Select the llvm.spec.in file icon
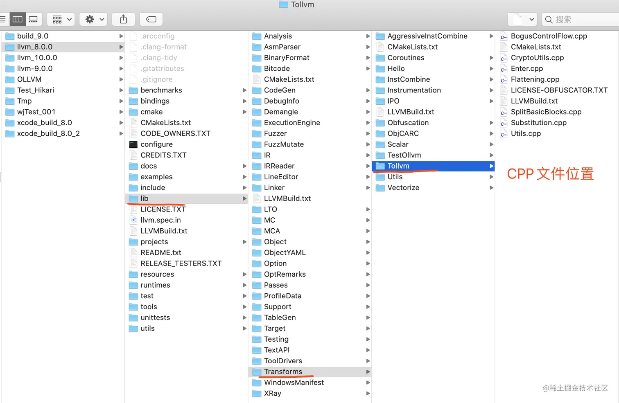 click(x=133, y=220)
